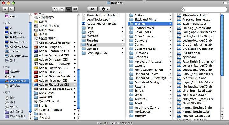Select the Presets folder
The height and width of the screenshot is (125, 229).
click(102, 45)
